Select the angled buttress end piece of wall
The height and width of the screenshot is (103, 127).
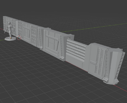coord(114,66)
